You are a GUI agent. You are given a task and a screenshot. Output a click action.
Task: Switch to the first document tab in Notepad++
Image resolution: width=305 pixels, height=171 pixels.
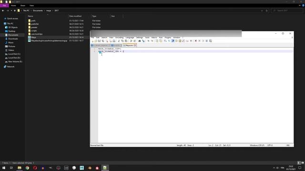[101, 46]
